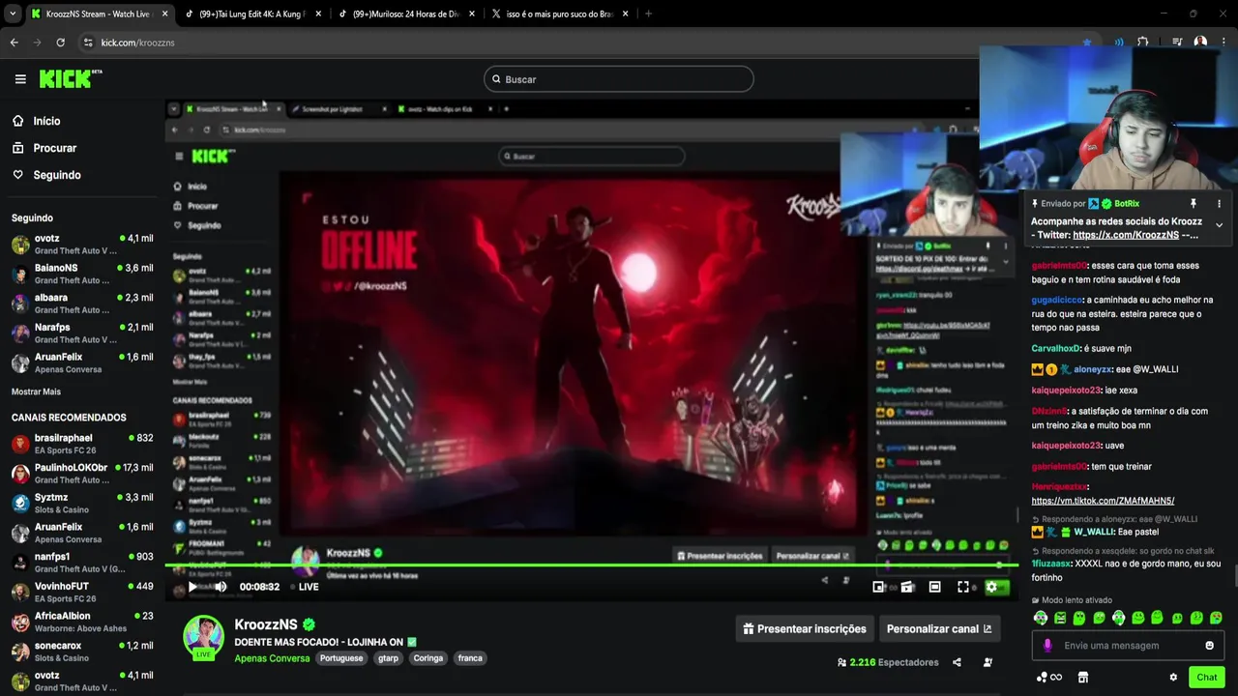Toggle theater mode in the player
The image size is (1238, 696).
click(934, 587)
